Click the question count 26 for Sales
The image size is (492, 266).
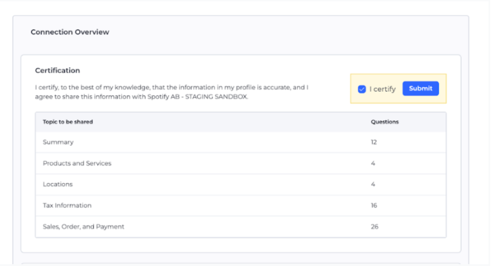[374, 227]
